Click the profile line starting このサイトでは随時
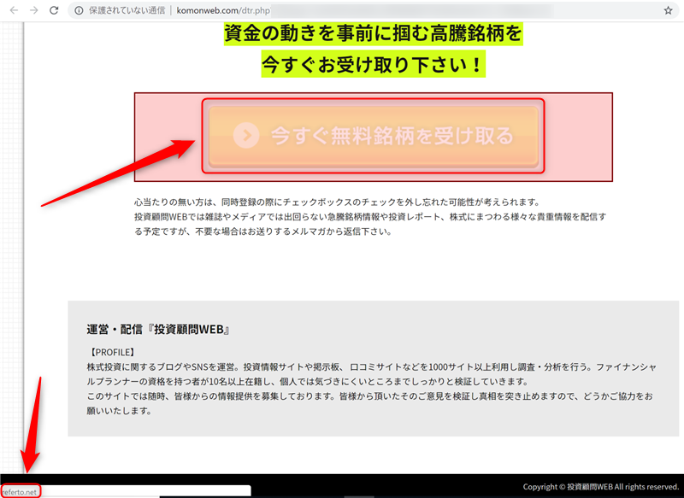Image resolution: width=684 pixels, height=498 pixels. (x=369, y=396)
